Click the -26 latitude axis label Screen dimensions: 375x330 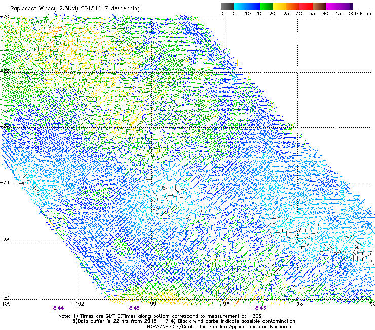coord(5,183)
